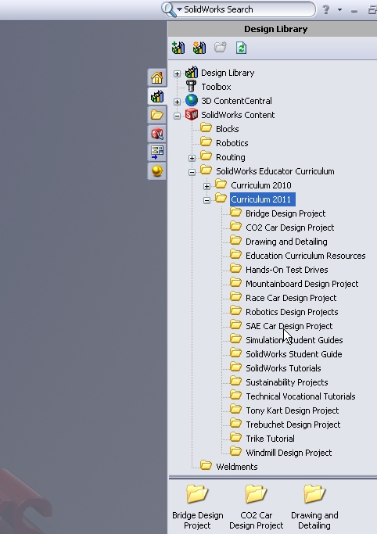Select Trike Tutorial folder
377x534 pixels.
coord(270,439)
